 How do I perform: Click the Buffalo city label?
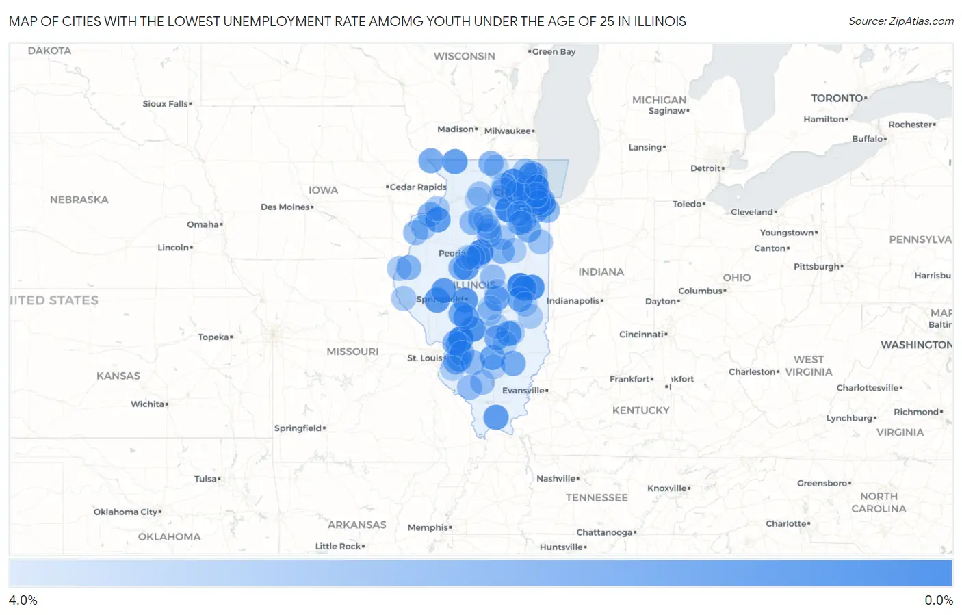click(x=869, y=139)
